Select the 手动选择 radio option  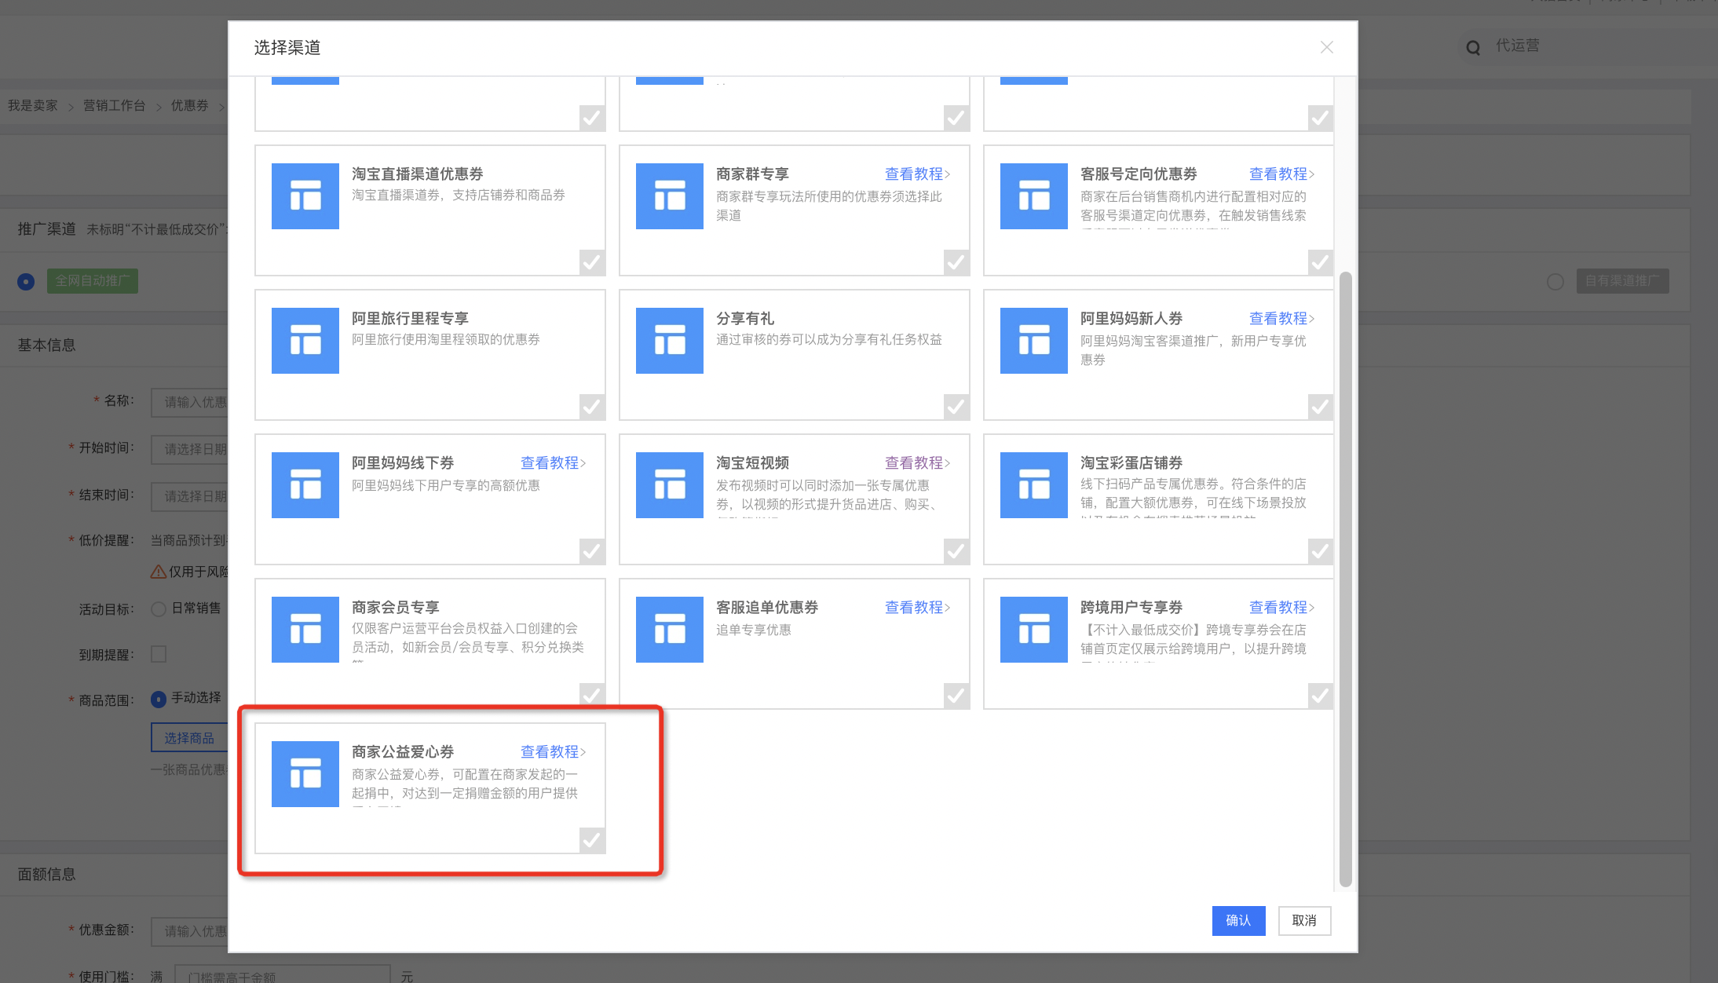pos(159,698)
